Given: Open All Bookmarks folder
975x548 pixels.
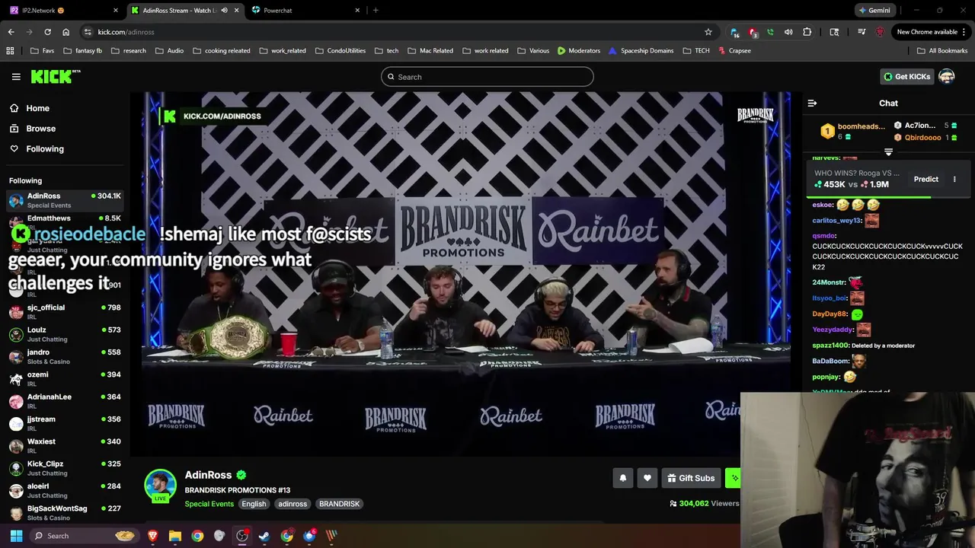Looking at the screenshot, I should 941,51.
